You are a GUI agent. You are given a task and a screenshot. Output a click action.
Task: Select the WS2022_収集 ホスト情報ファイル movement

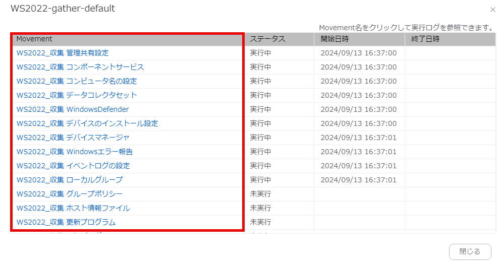[x=73, y=208]
